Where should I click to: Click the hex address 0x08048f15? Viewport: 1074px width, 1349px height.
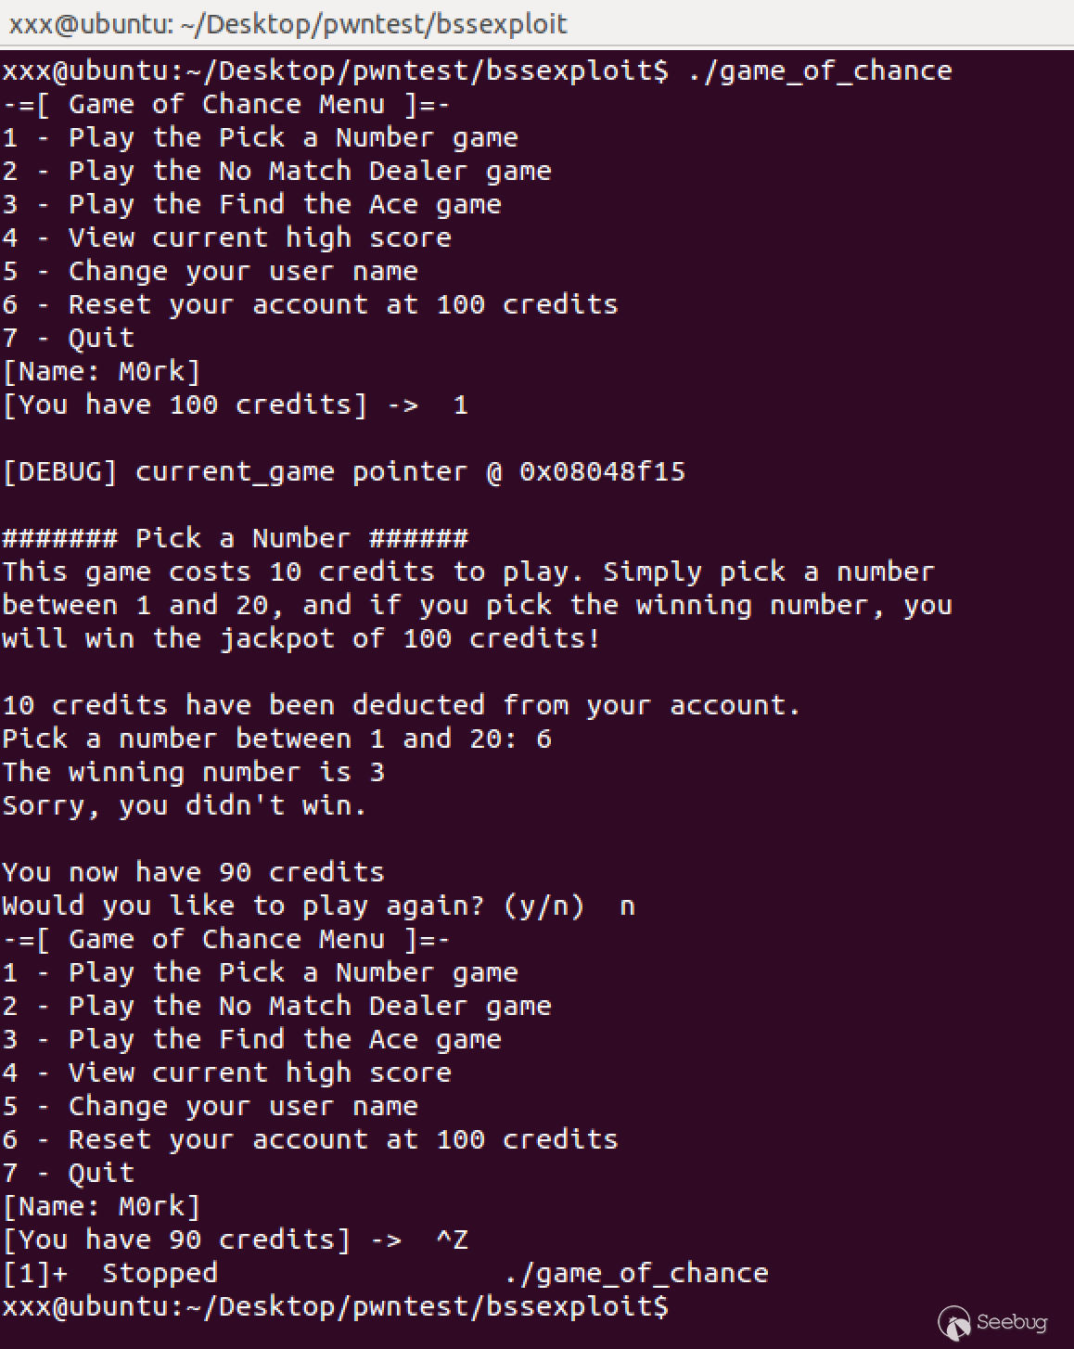pyautogui.click(x=602, y=471)
